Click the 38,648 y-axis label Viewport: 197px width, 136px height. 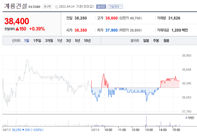click(187, 70)
